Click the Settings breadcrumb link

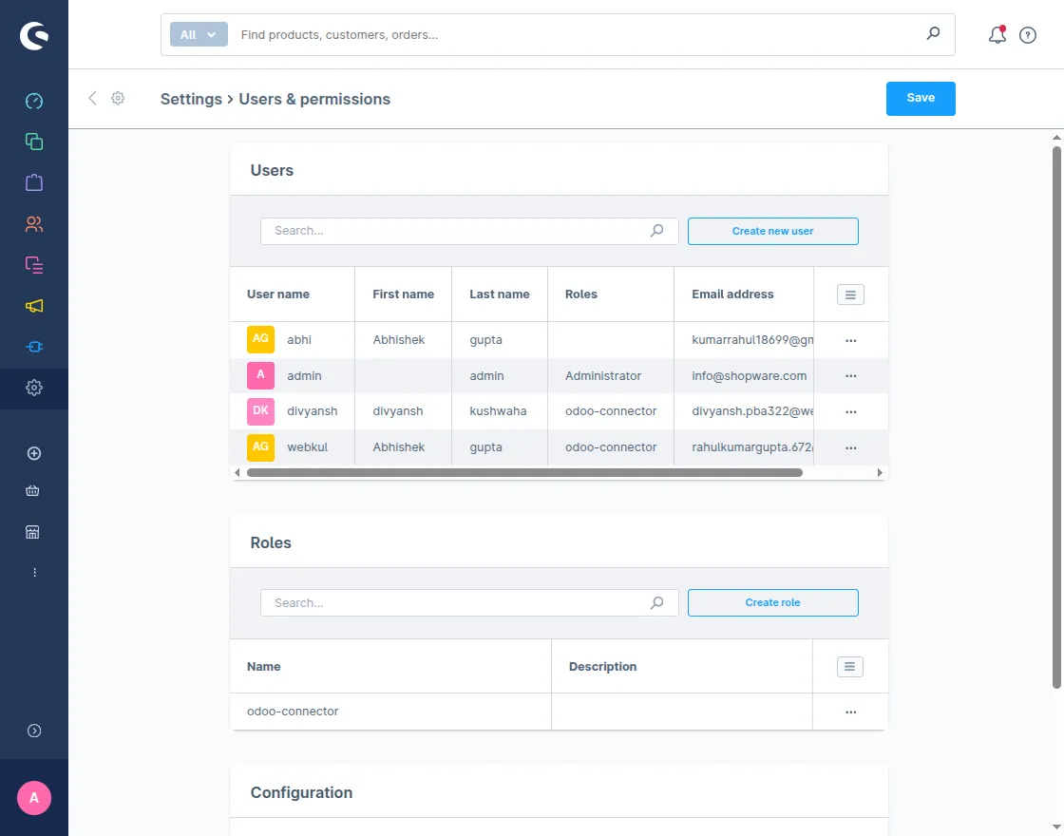[x=191, y=99]
